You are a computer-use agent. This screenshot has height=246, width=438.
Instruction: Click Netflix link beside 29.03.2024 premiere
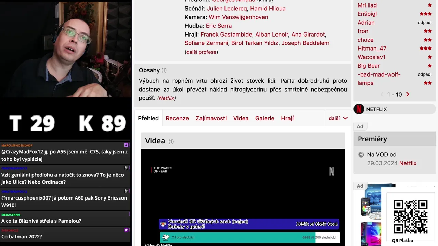pyautogui.click(x=408, y=163)
